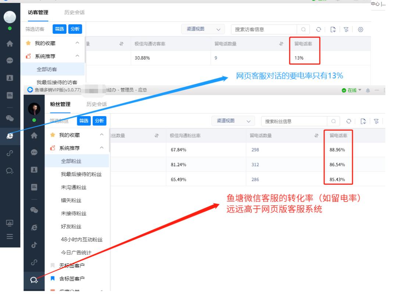Open the Home icon in the dark sidebar
This screenshot has width=397, height=295.
[33, 136]
